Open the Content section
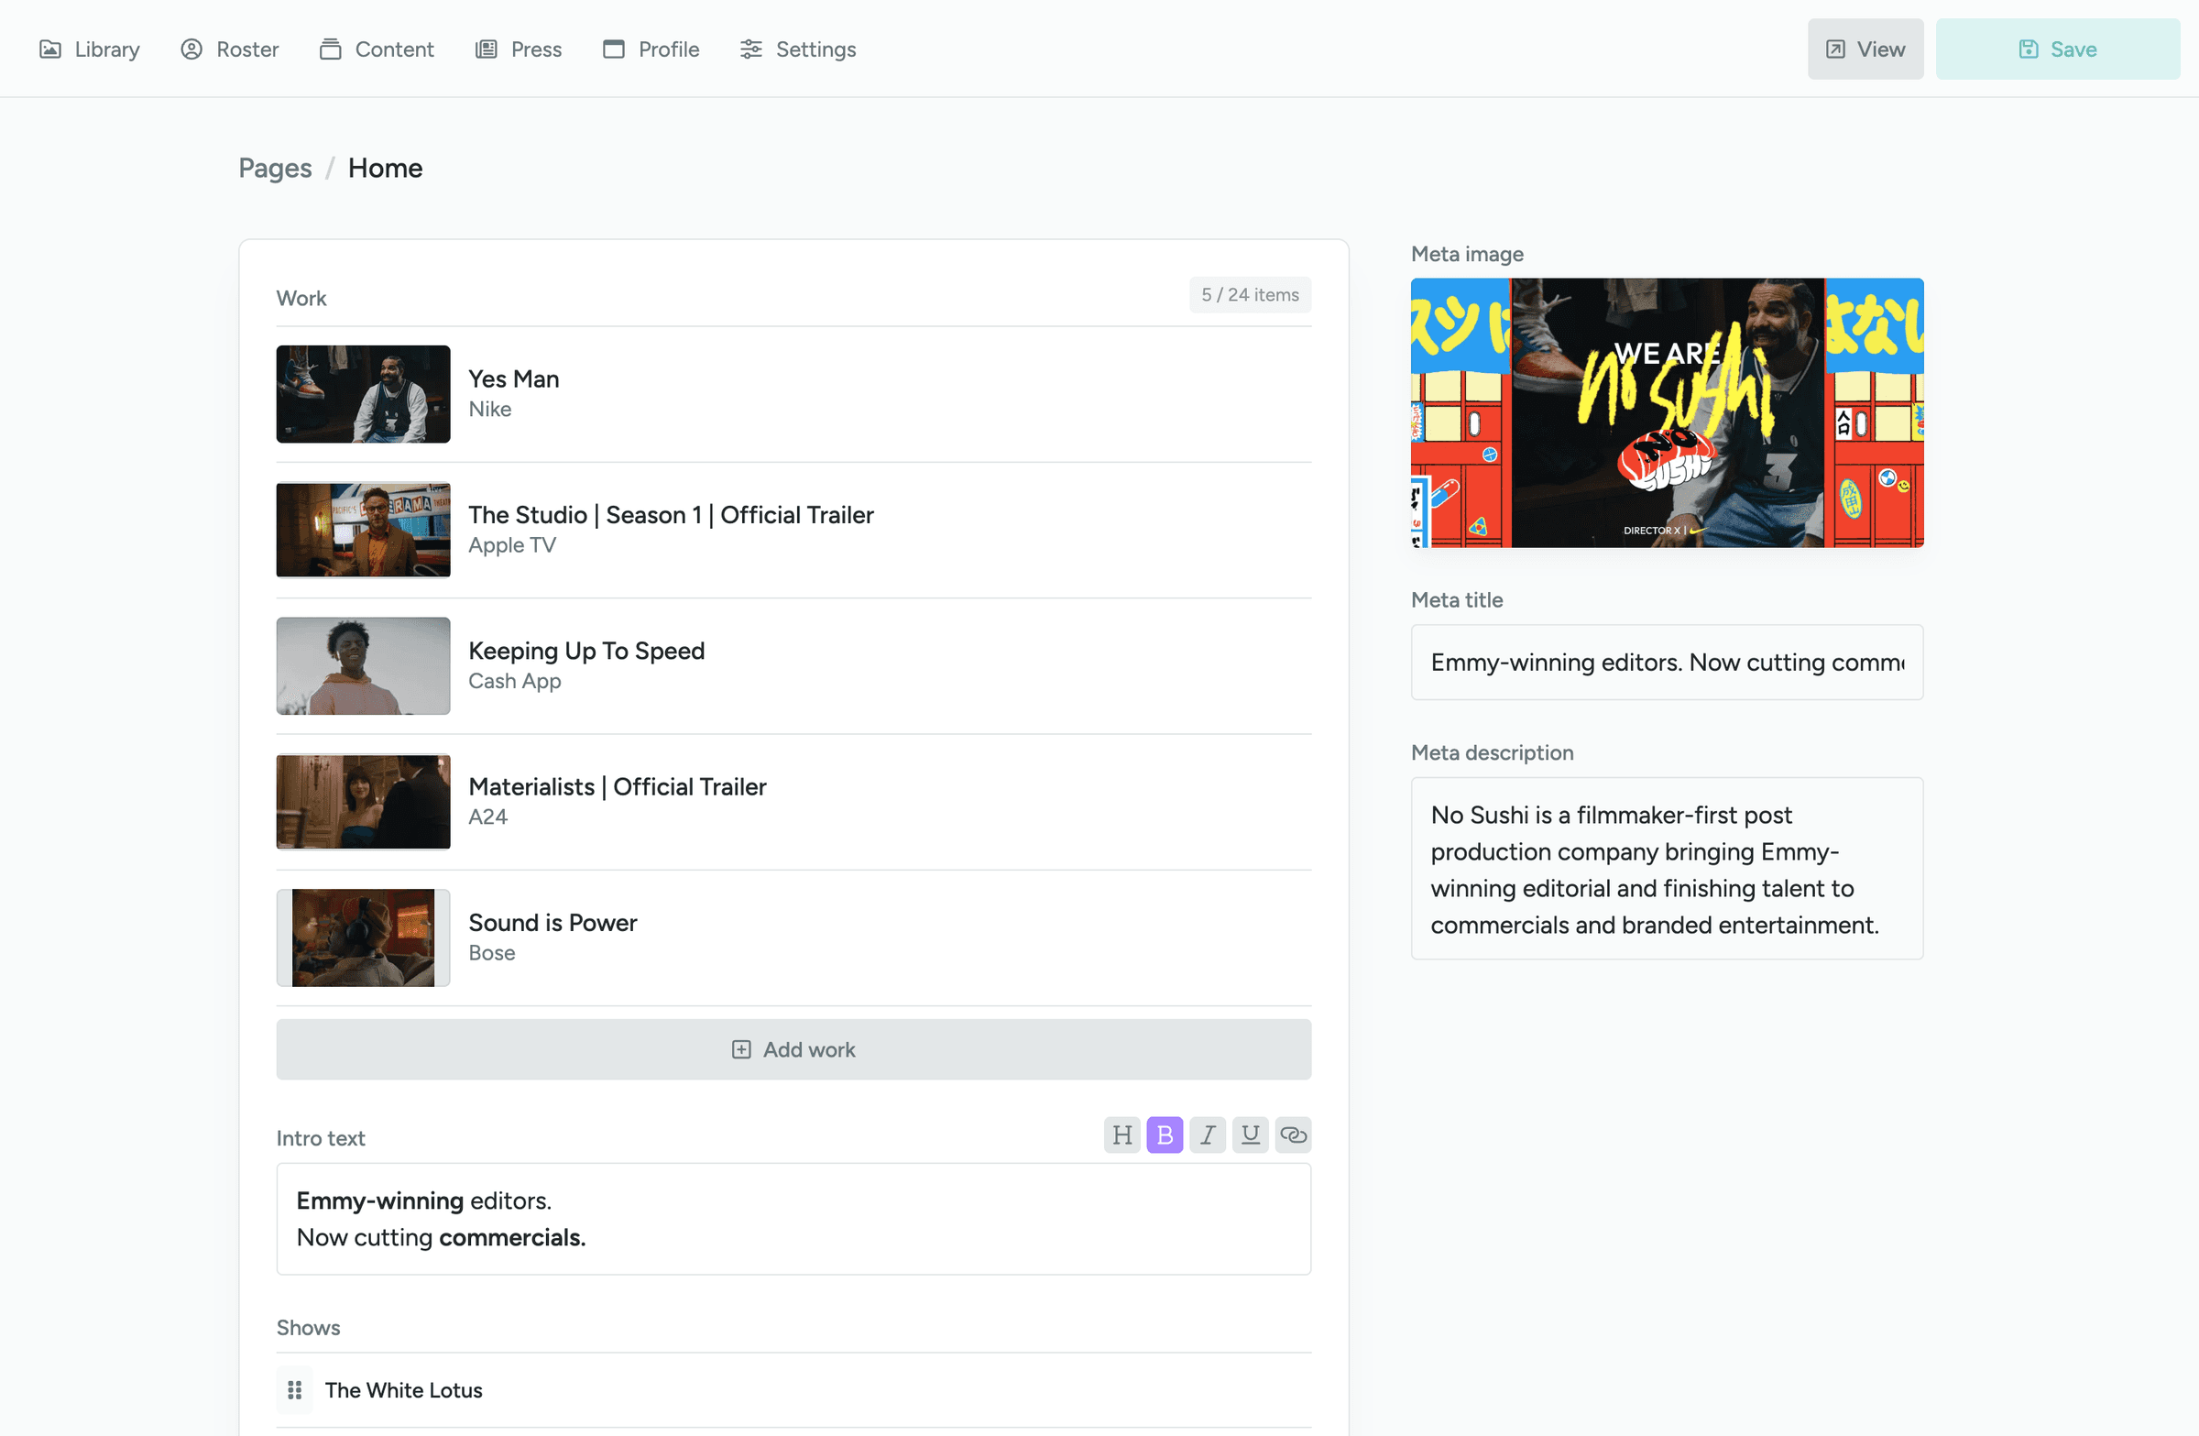 [377, 49]
